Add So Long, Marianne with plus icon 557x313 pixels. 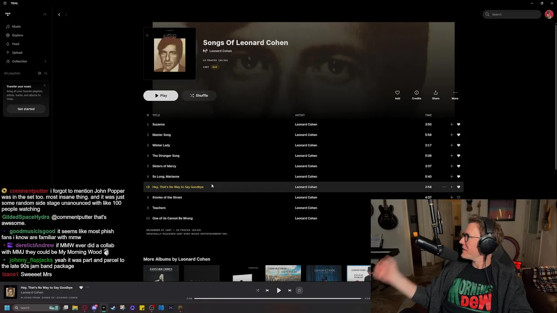click(451, 176)
